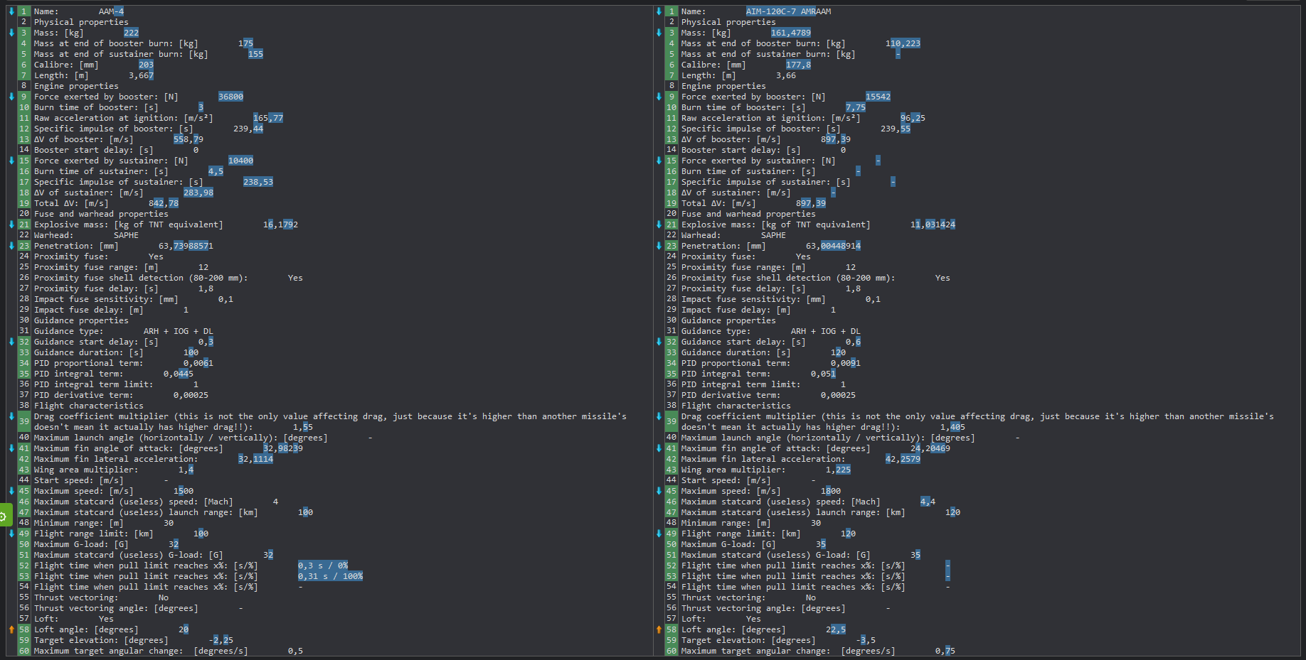This screenshot has width=1306, height=660.
Task: Click the calibre value 177,8
Action: [798, 65]
